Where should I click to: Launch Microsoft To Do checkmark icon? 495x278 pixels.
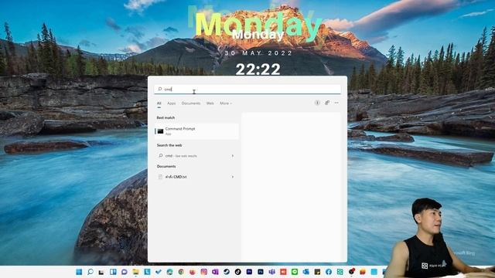click(x=159, y=272)
